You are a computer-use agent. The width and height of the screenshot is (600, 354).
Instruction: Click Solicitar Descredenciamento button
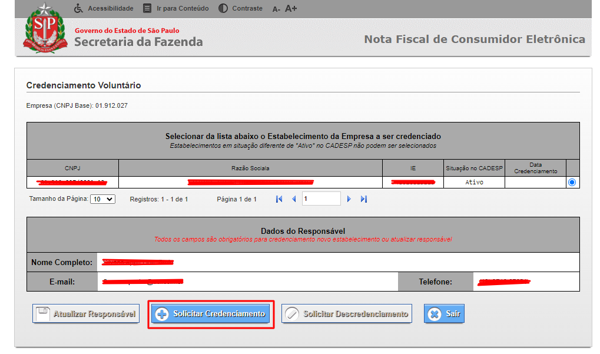point(346,314)
